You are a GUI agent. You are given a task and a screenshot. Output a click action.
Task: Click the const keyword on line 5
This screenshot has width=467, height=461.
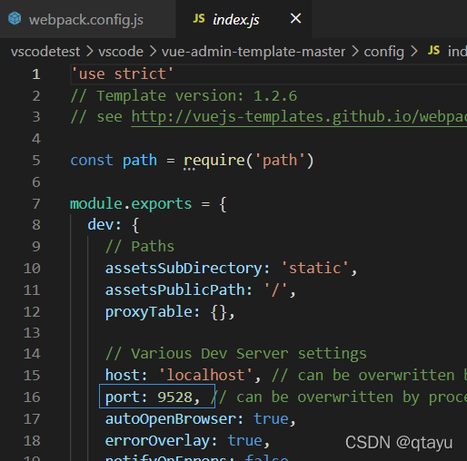pyautogui.click(x=92, y=161)
